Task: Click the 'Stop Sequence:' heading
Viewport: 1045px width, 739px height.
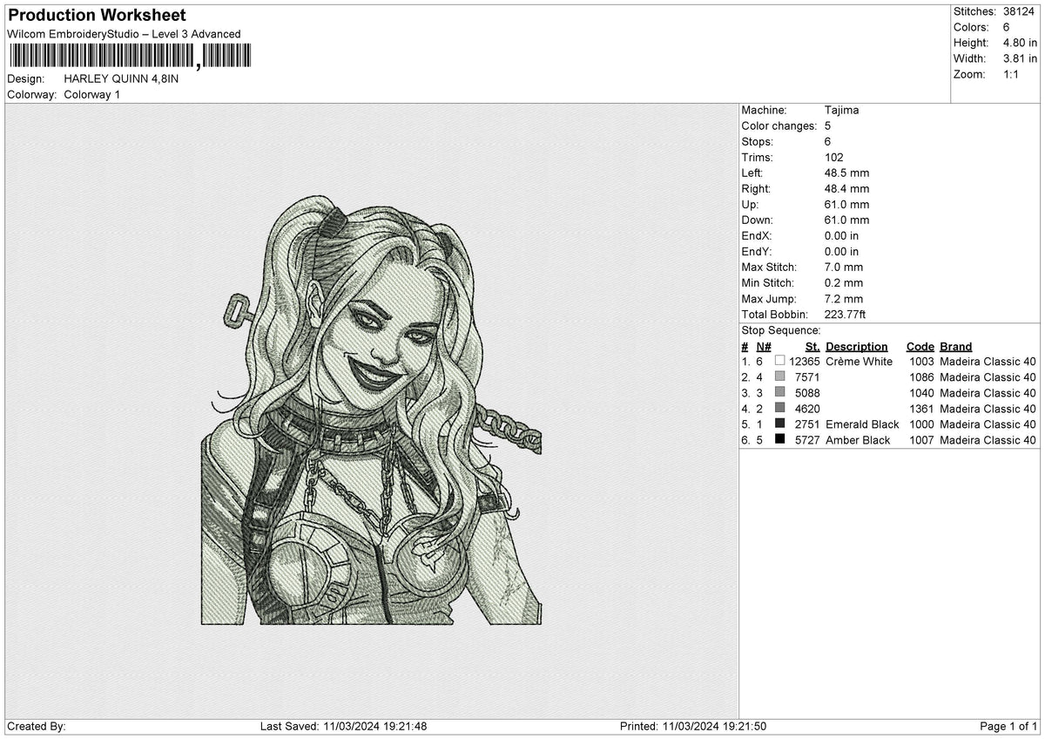Action: 781,330
